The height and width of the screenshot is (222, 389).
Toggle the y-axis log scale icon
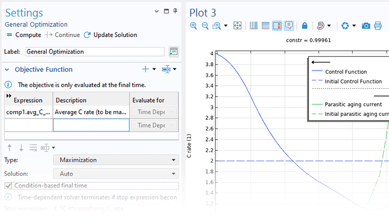265,26
